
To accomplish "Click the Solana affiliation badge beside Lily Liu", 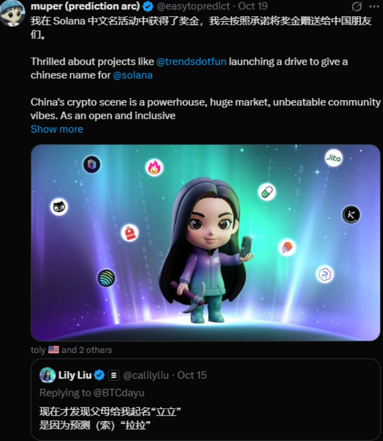I will point(114,375).
